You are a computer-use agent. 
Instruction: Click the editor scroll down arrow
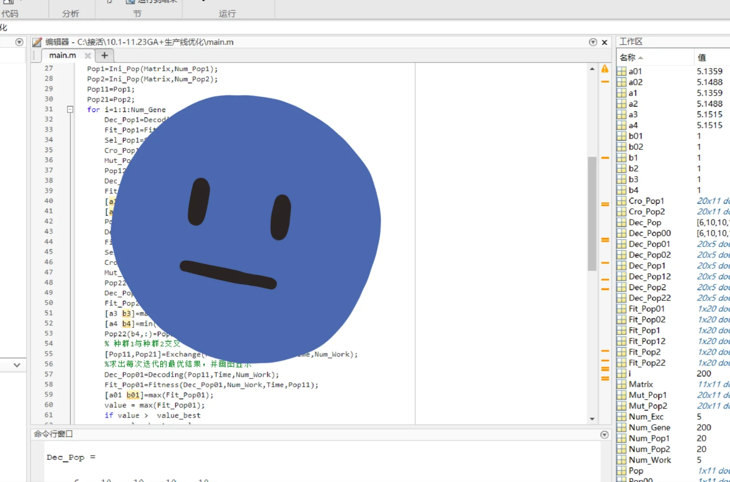coord(592,419)
